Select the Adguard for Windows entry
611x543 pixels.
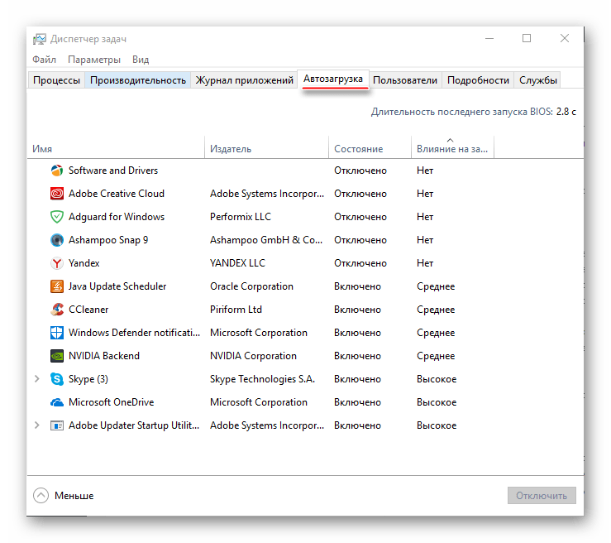pyautogui.click(x=117, y=217)
